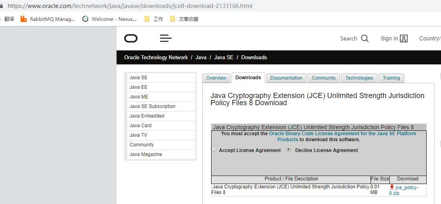Select Decline License Agreement radio button

click(x=288, y=150)
